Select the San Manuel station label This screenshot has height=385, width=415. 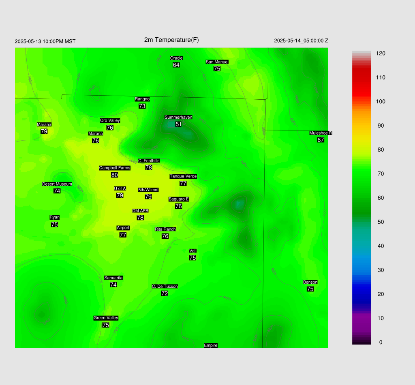[x=217, y=62]
